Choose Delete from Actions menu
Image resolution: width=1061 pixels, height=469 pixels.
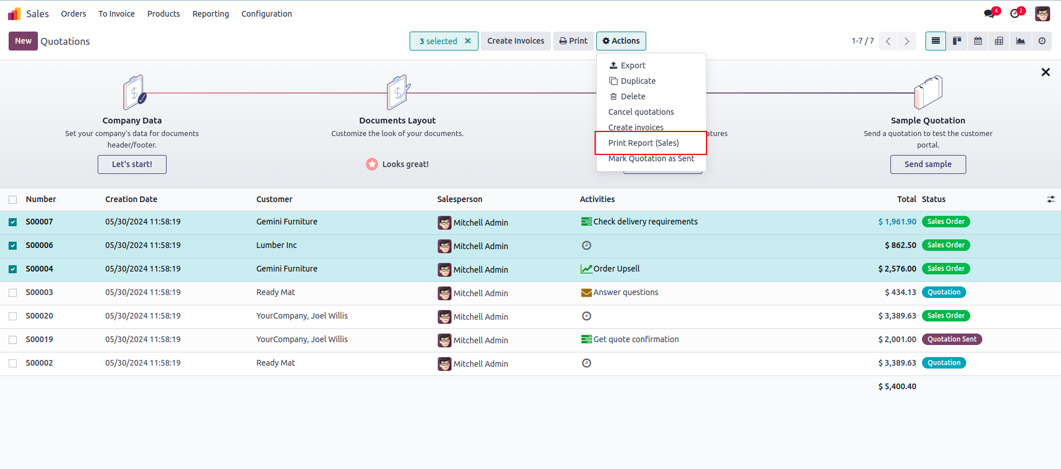tap(651, 96)
